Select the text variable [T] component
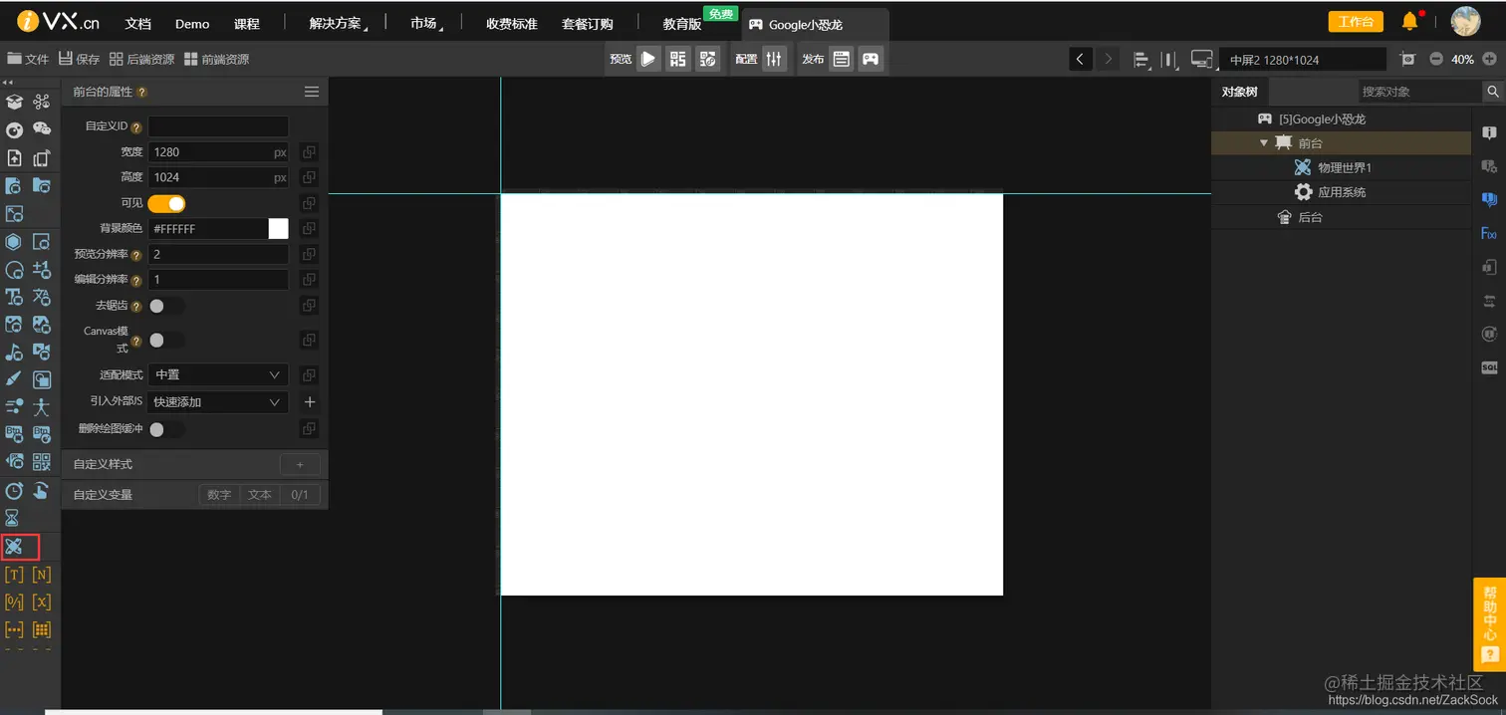Screen dimensions: 1506x715 coord(15,575)
